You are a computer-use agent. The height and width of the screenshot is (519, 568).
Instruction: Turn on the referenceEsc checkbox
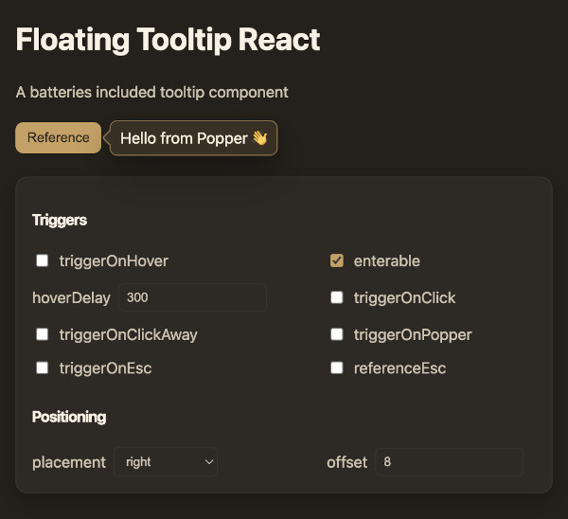tap(336, 368)
